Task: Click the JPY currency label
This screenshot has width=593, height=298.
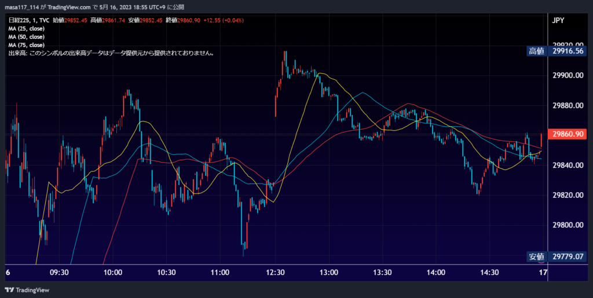Action: [558, 20]
